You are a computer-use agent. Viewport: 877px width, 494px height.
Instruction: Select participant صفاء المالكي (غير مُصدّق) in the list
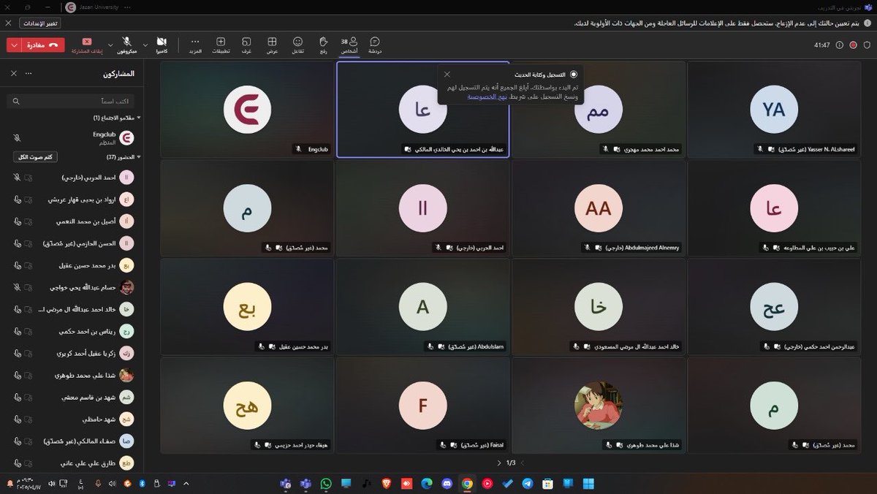(x=73, y=441)
